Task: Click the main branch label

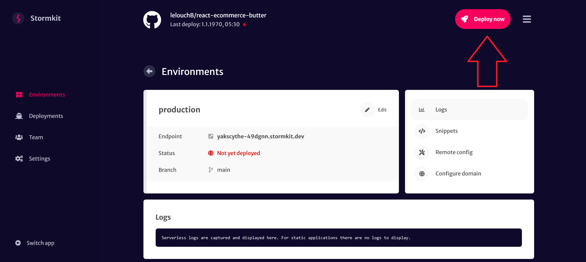Action: pyautogui.click(x=223, y=170)
